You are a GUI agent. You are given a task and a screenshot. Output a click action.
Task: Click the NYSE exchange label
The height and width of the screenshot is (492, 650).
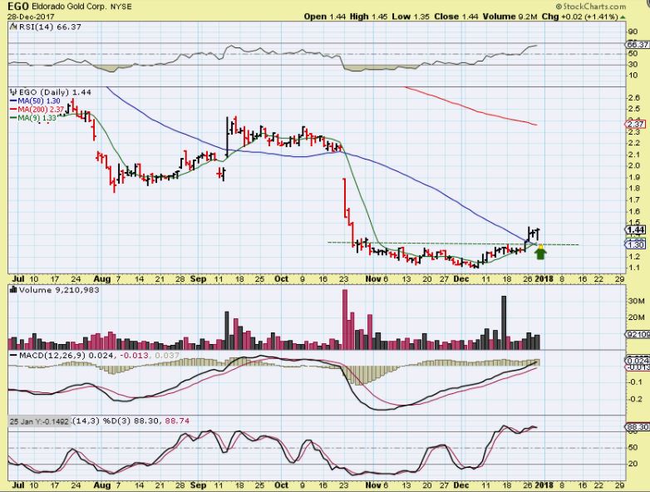point(121,7)
